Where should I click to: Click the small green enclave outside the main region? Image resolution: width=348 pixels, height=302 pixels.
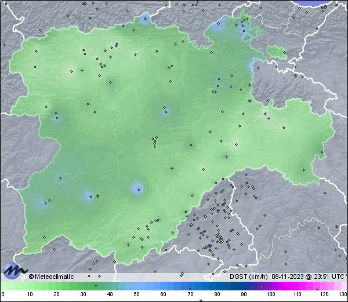tap(277, 53)
